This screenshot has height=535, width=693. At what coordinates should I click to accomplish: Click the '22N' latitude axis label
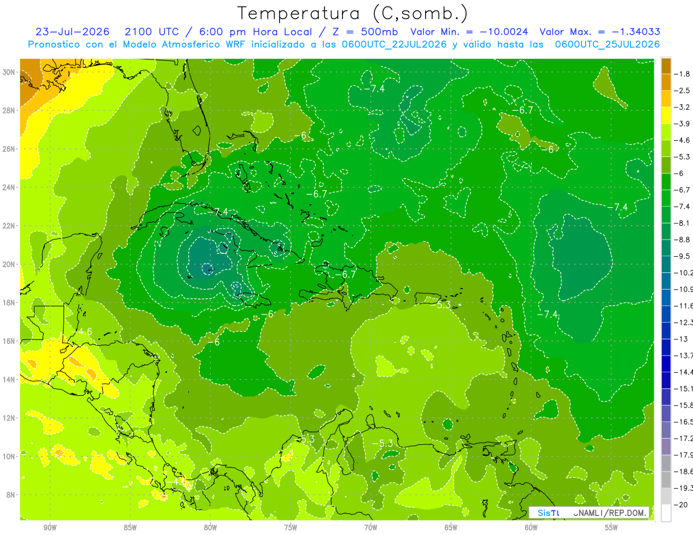pyautogui.click(x=9, y=226)
